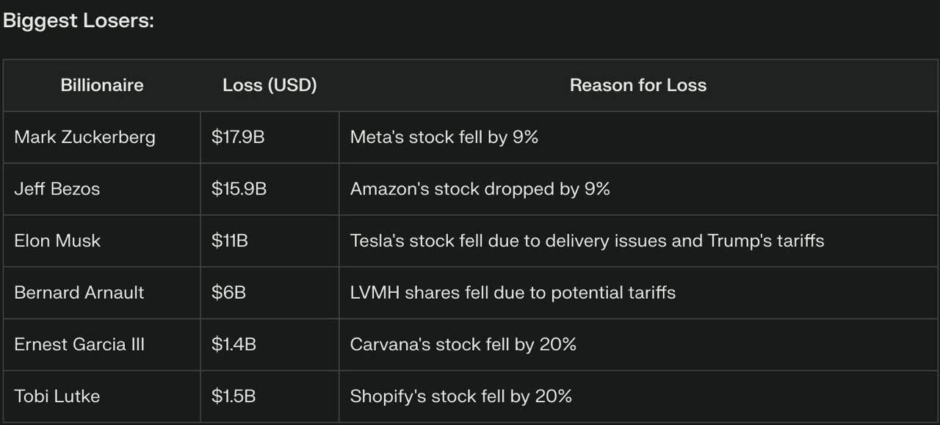The width and height of the screenshot is (940, 425).
Task: Click the $1.4B loss value
Action: [x=234, y=344]
